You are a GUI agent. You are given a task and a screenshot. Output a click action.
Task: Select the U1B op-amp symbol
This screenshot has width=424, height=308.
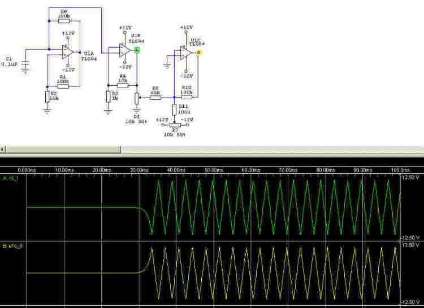(x=124, y=51)
